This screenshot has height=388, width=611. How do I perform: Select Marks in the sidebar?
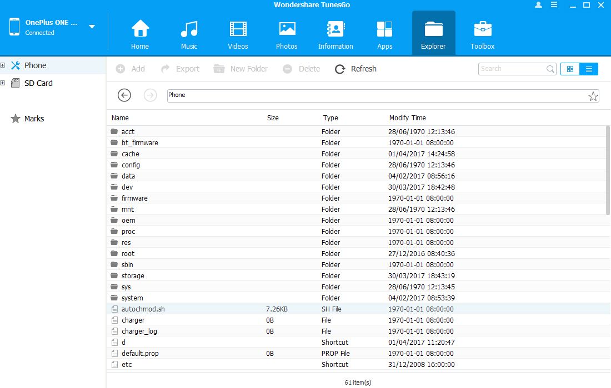pos(34,119)
